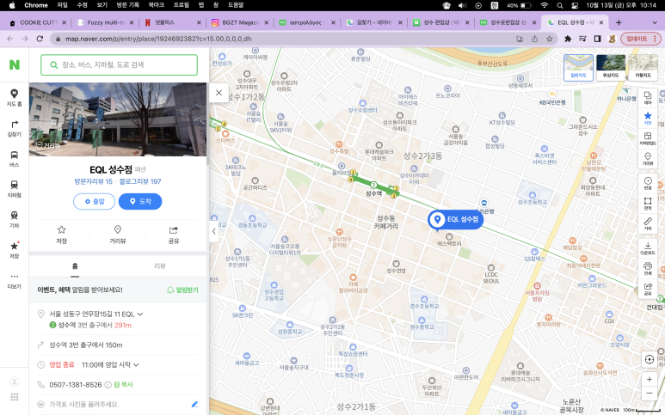Open sidebar 저장 saved places star
The width and height of the screenshot is (665, 415).
[14, 250]
